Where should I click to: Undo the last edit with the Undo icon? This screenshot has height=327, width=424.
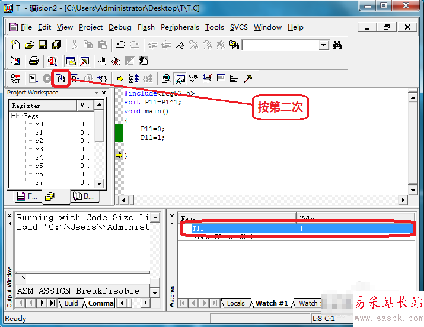pyautogui.click(x=120, y=45)
